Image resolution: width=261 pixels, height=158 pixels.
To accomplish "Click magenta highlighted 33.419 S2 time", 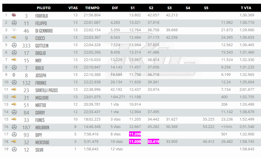I will (153, 142).
